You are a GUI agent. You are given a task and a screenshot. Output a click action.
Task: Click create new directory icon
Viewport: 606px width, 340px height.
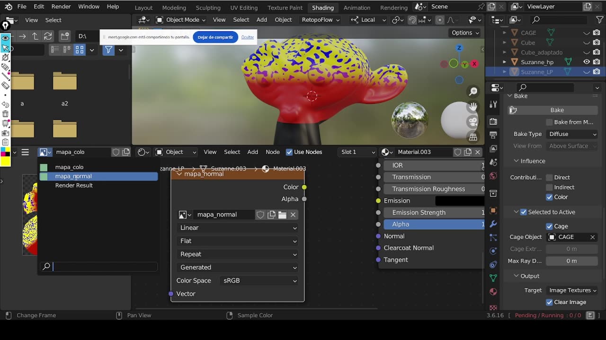65,36
